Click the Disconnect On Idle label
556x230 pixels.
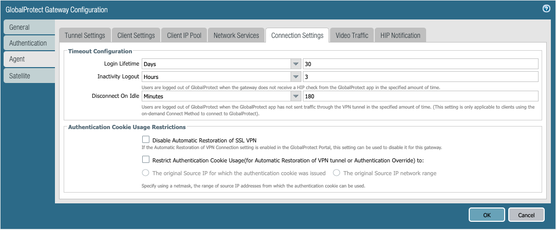116,96
